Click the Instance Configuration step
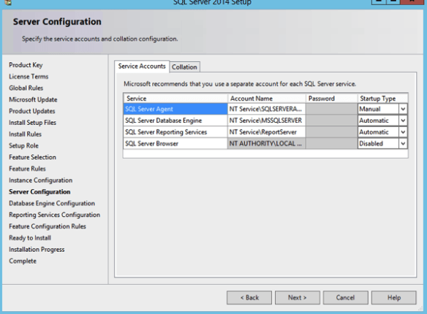 click(x=41, y=180)
